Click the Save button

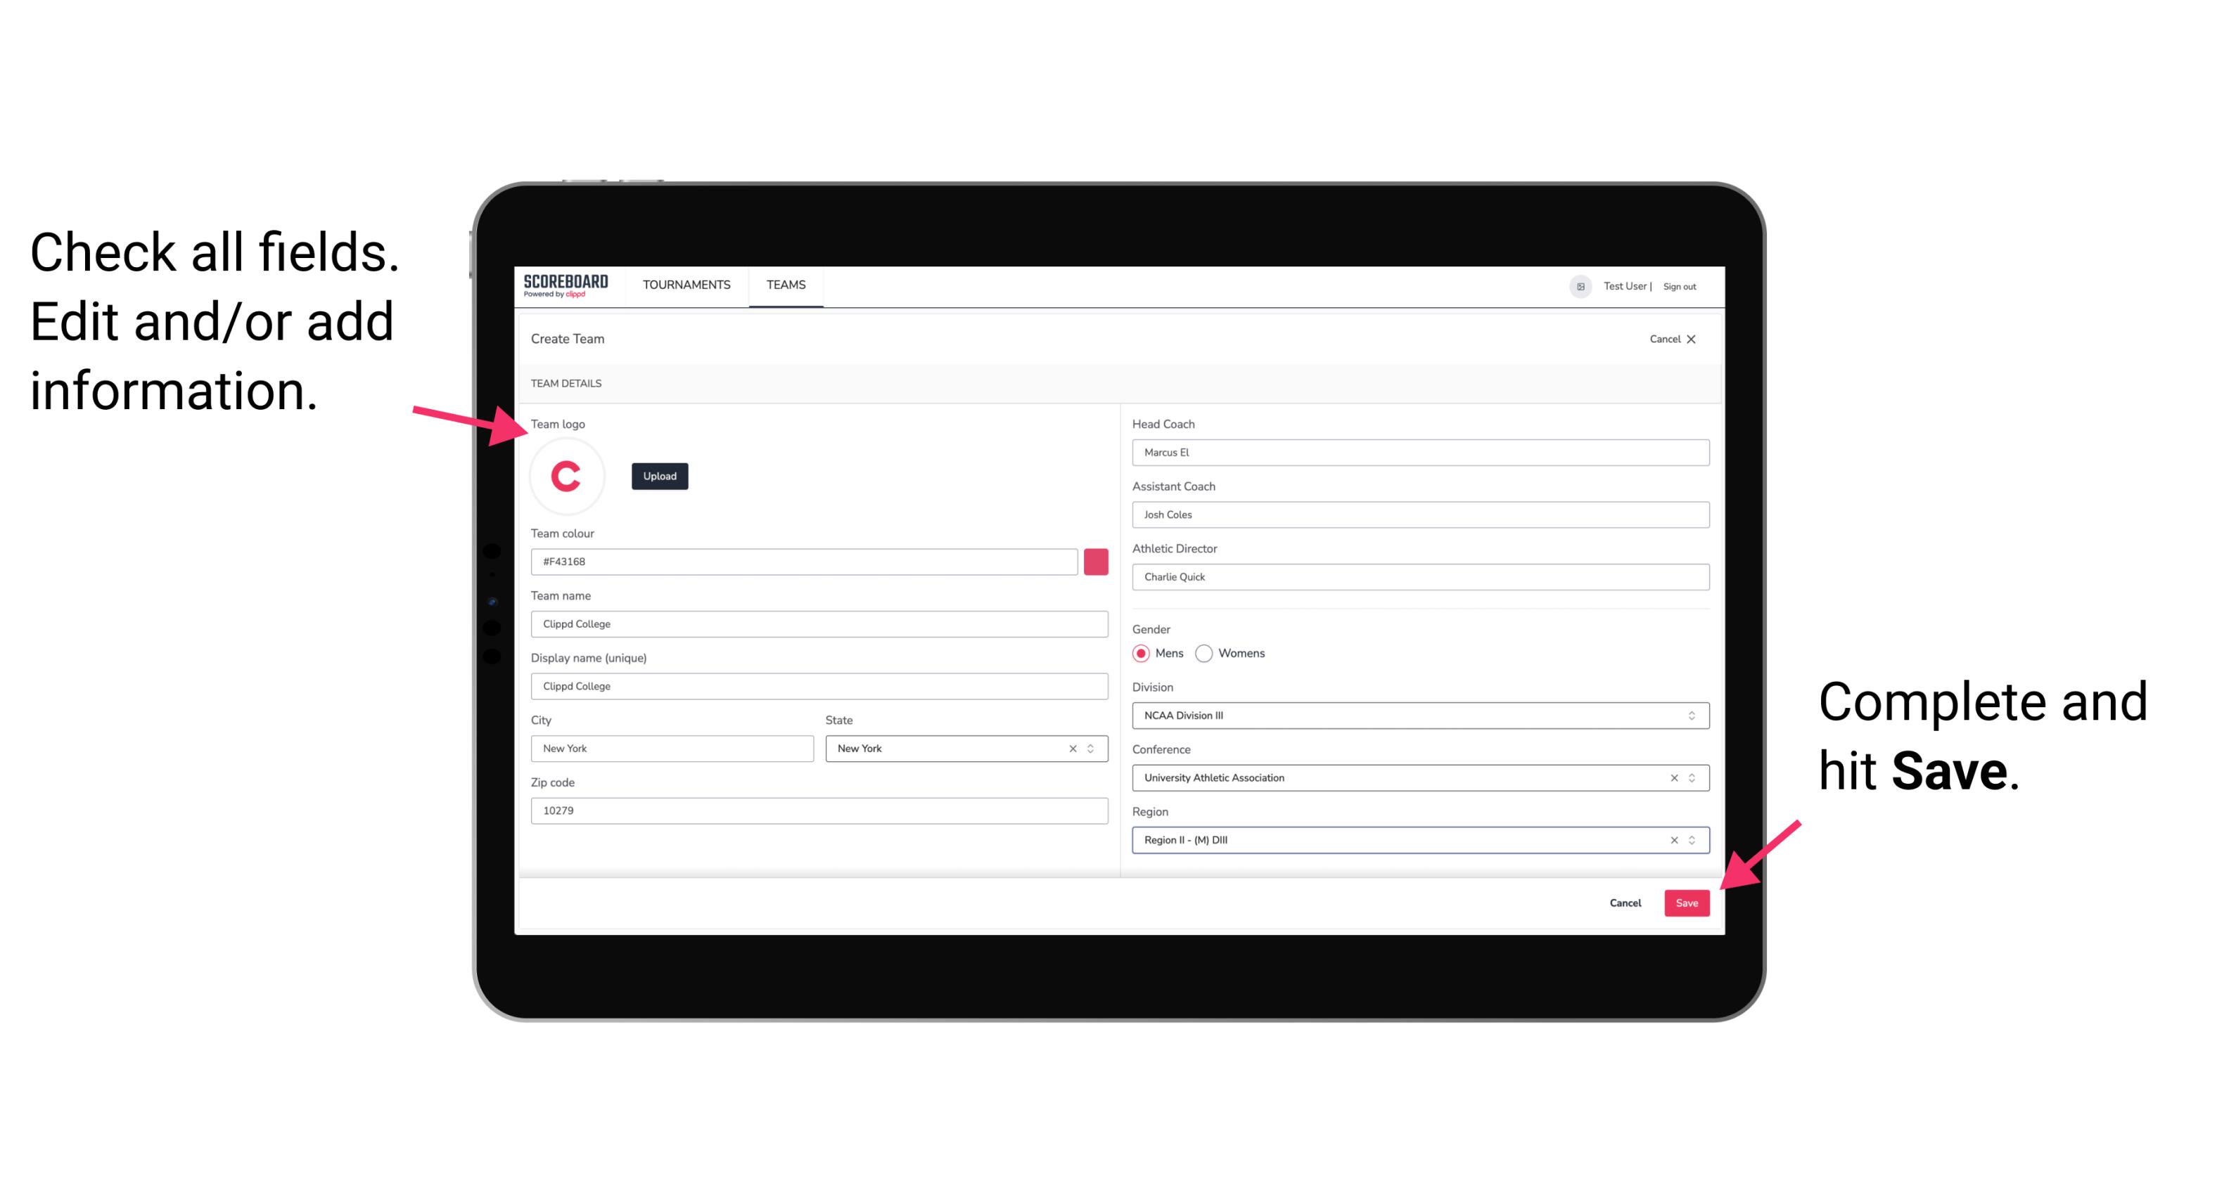click(x=1687, y=900)
